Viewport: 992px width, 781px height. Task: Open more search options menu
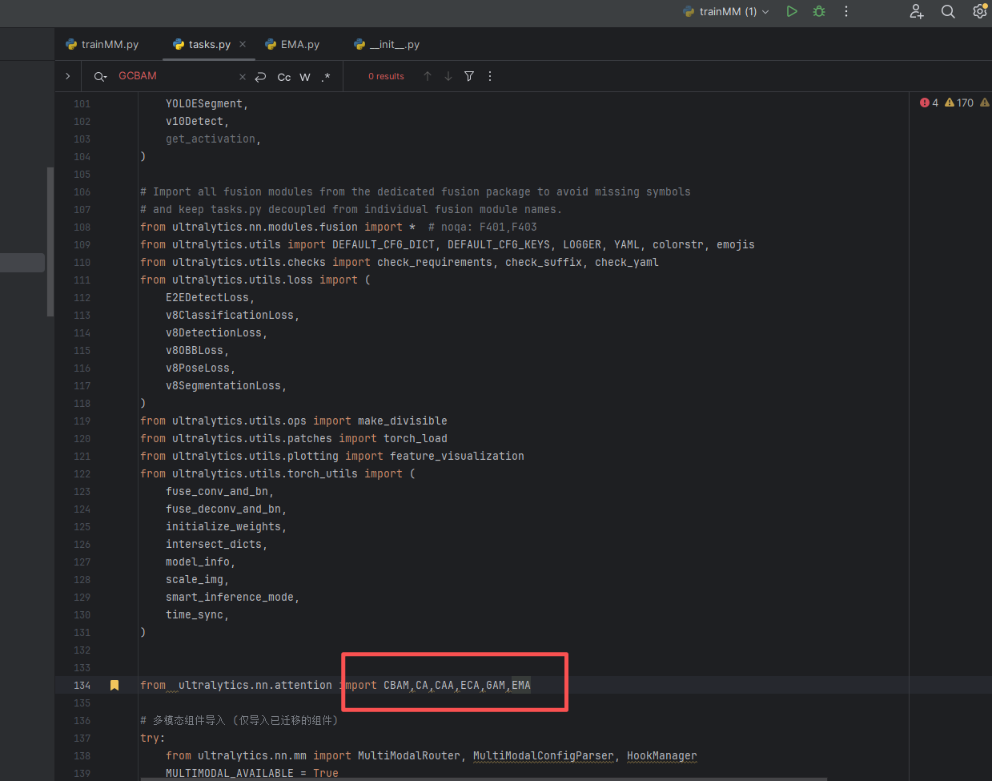pyautogui.click(x=490, y=76)
